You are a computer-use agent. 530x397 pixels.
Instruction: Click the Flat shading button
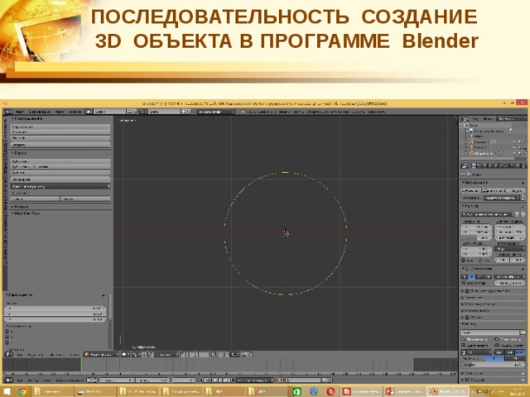pos(85,198)
